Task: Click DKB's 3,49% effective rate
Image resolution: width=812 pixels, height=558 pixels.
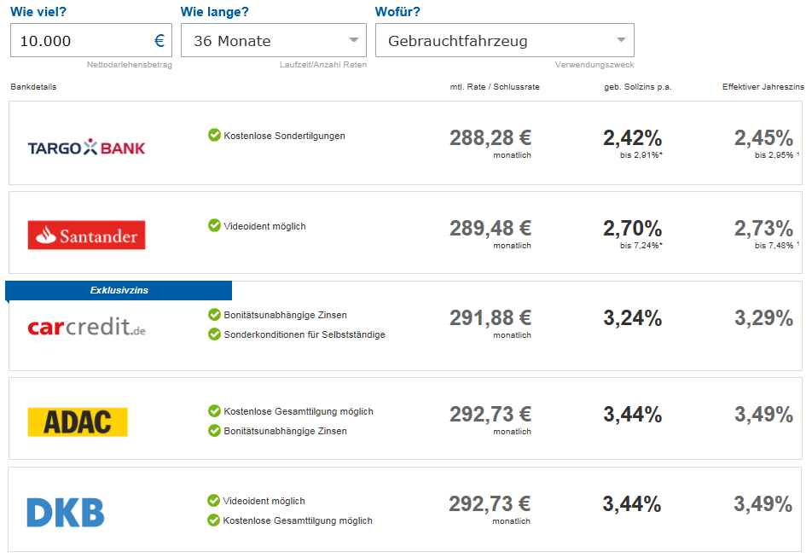Action: click(x=763, y=503)
